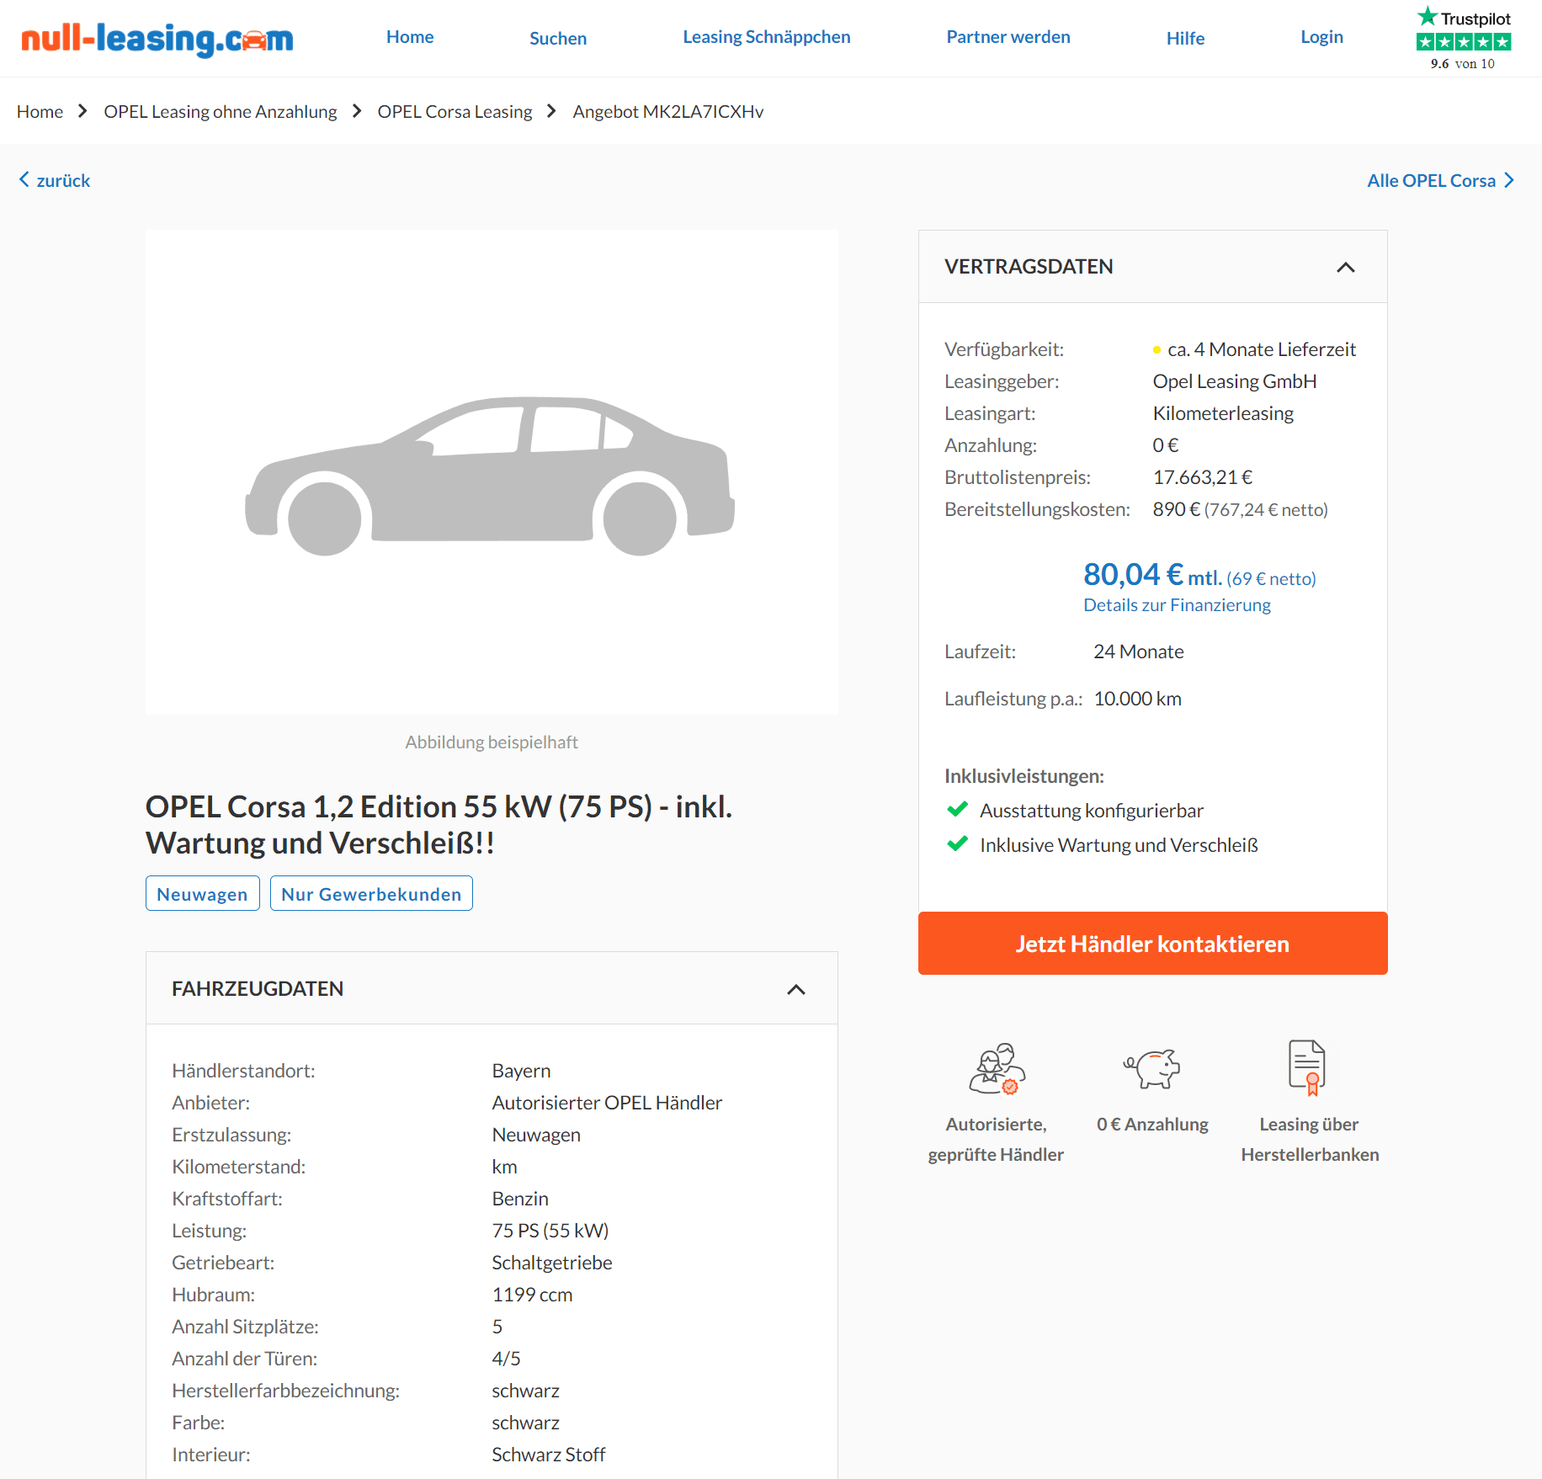This screenshot has width=1542, height=1479.
Task: Click the authorized dealers icon
Action: pyautogui.click(x=997, y=1068)
